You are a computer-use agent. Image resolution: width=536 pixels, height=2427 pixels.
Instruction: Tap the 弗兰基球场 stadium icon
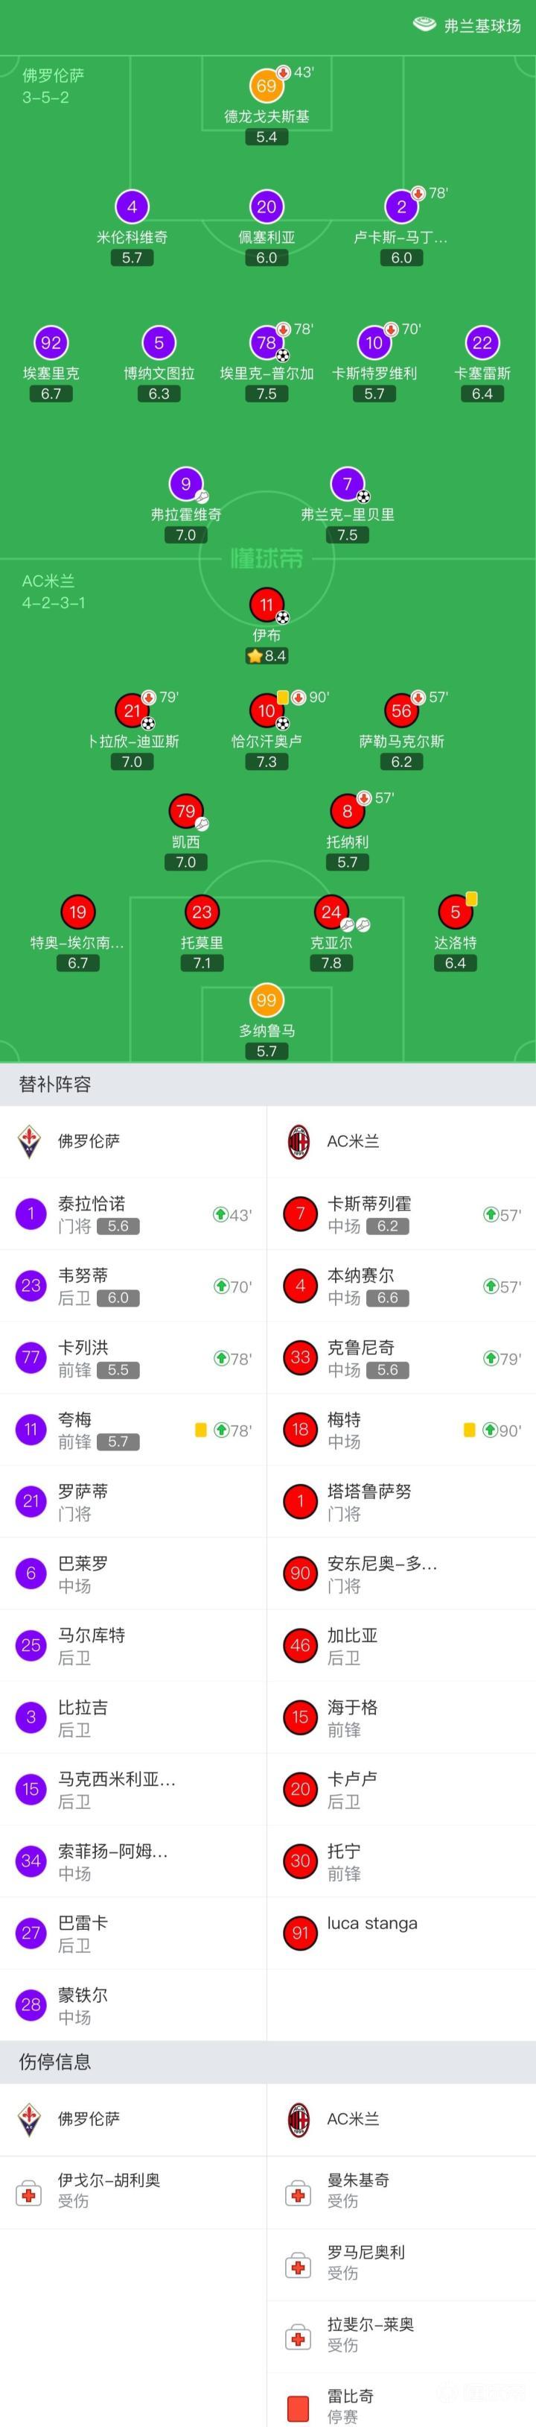click(424, 25)
